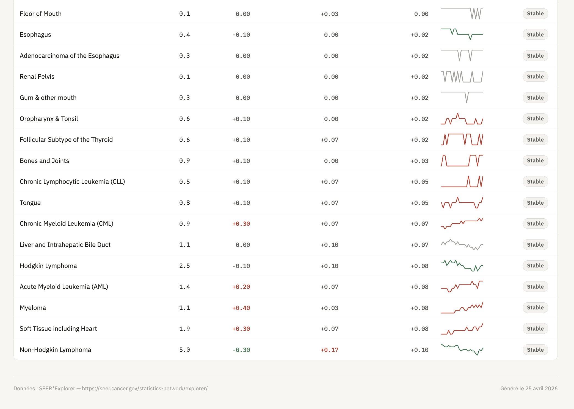Screen dimensions: 574x409
Task: Open the SEER*Explorer source link in footer
Action: pos(145,388)
